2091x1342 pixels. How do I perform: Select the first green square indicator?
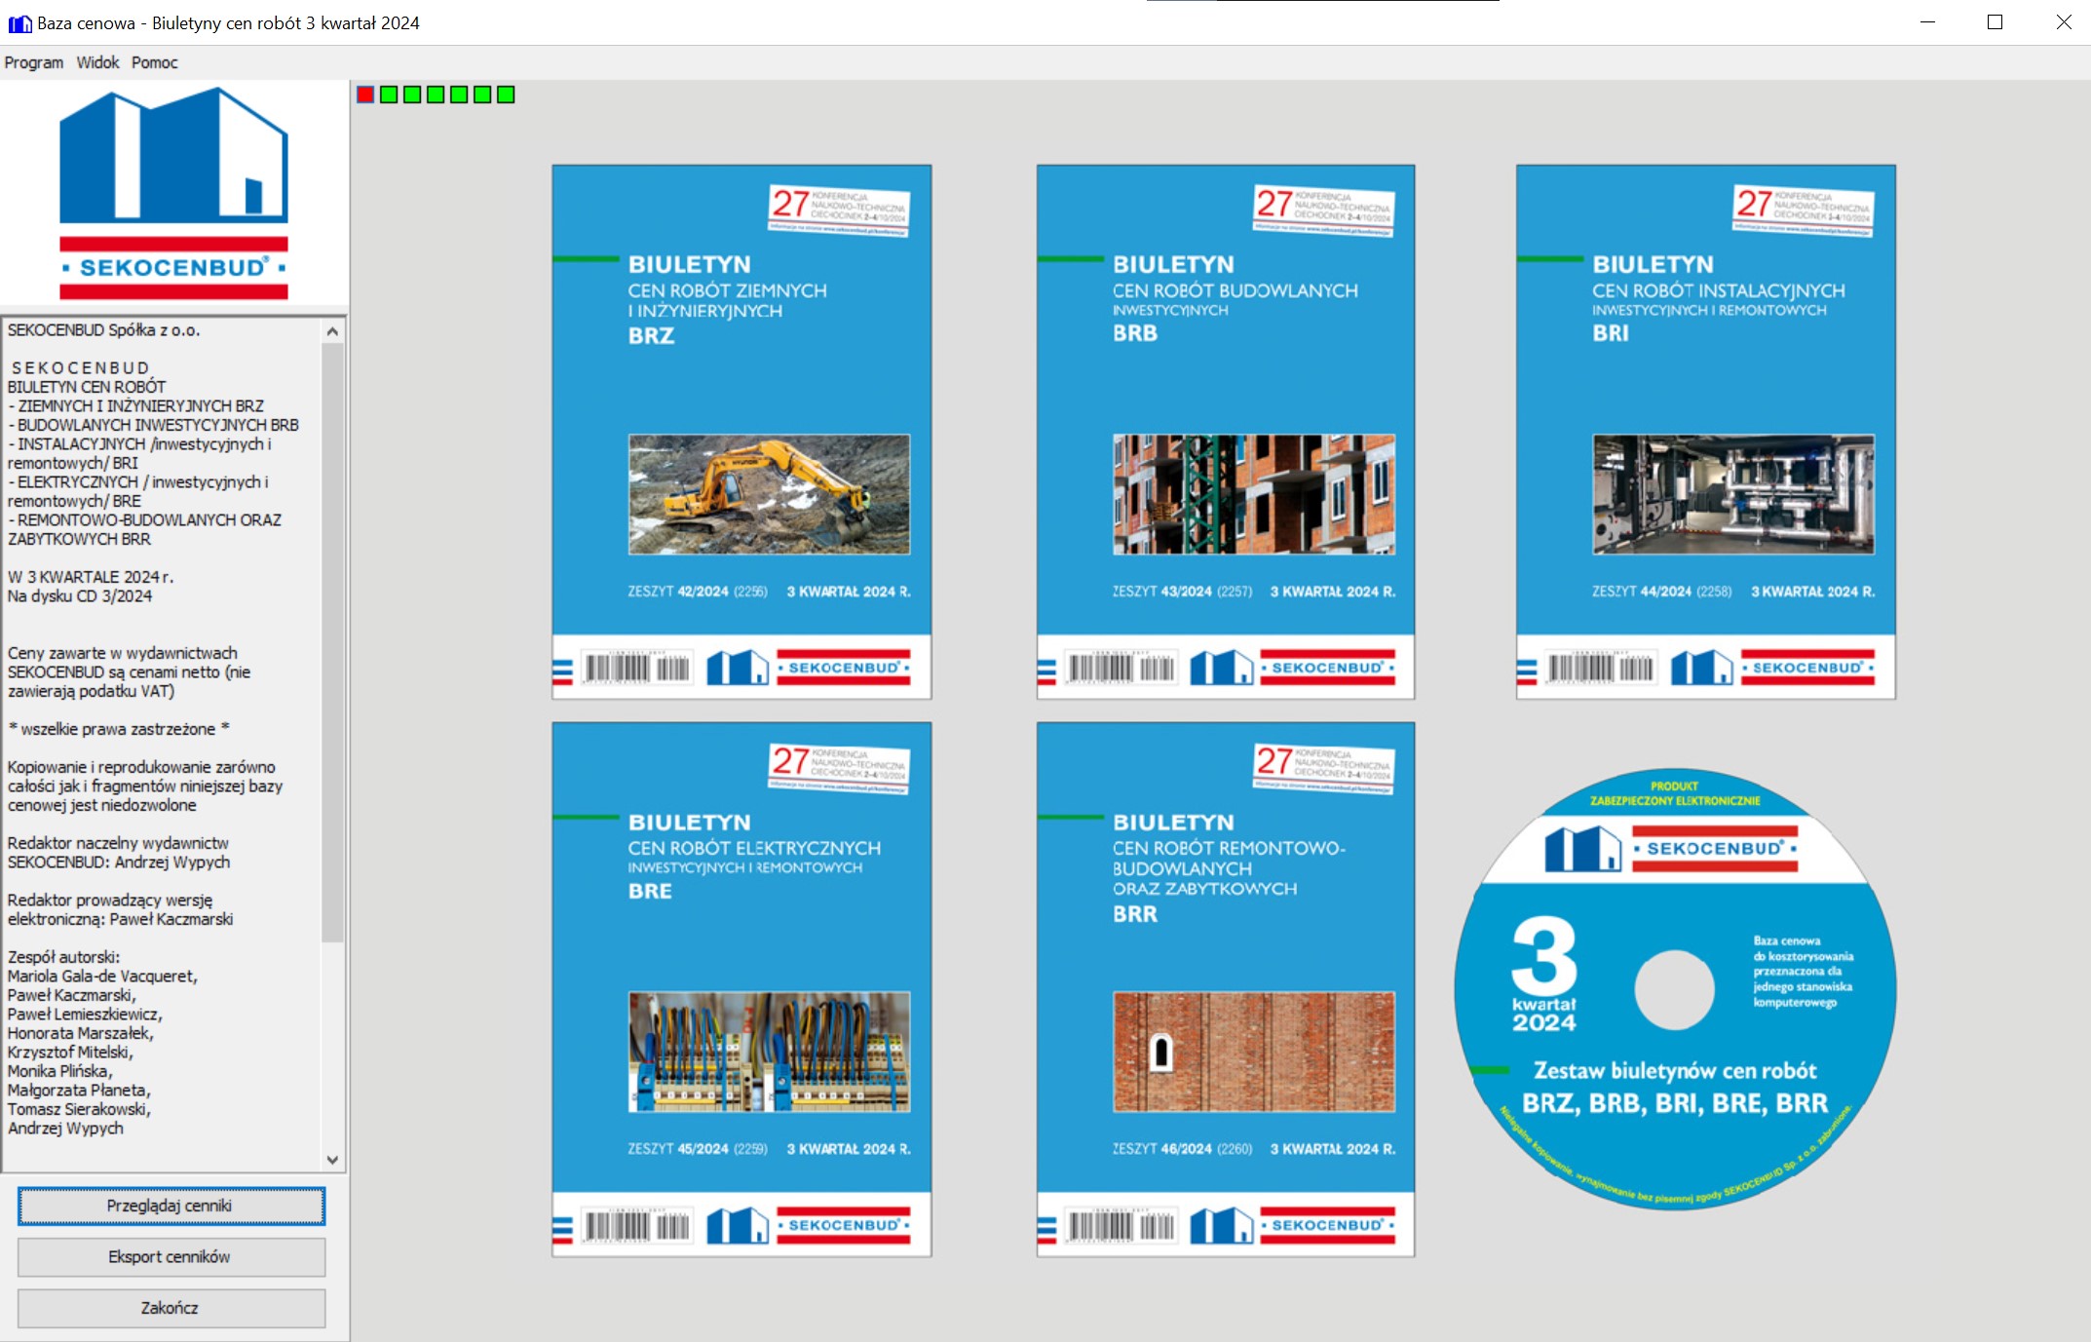pyautogui.click(x=389, y=95)
